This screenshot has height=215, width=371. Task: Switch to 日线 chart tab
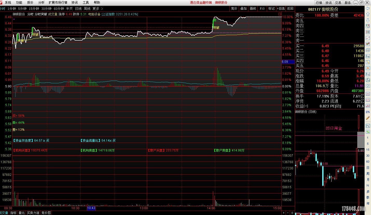click(78, 9)
